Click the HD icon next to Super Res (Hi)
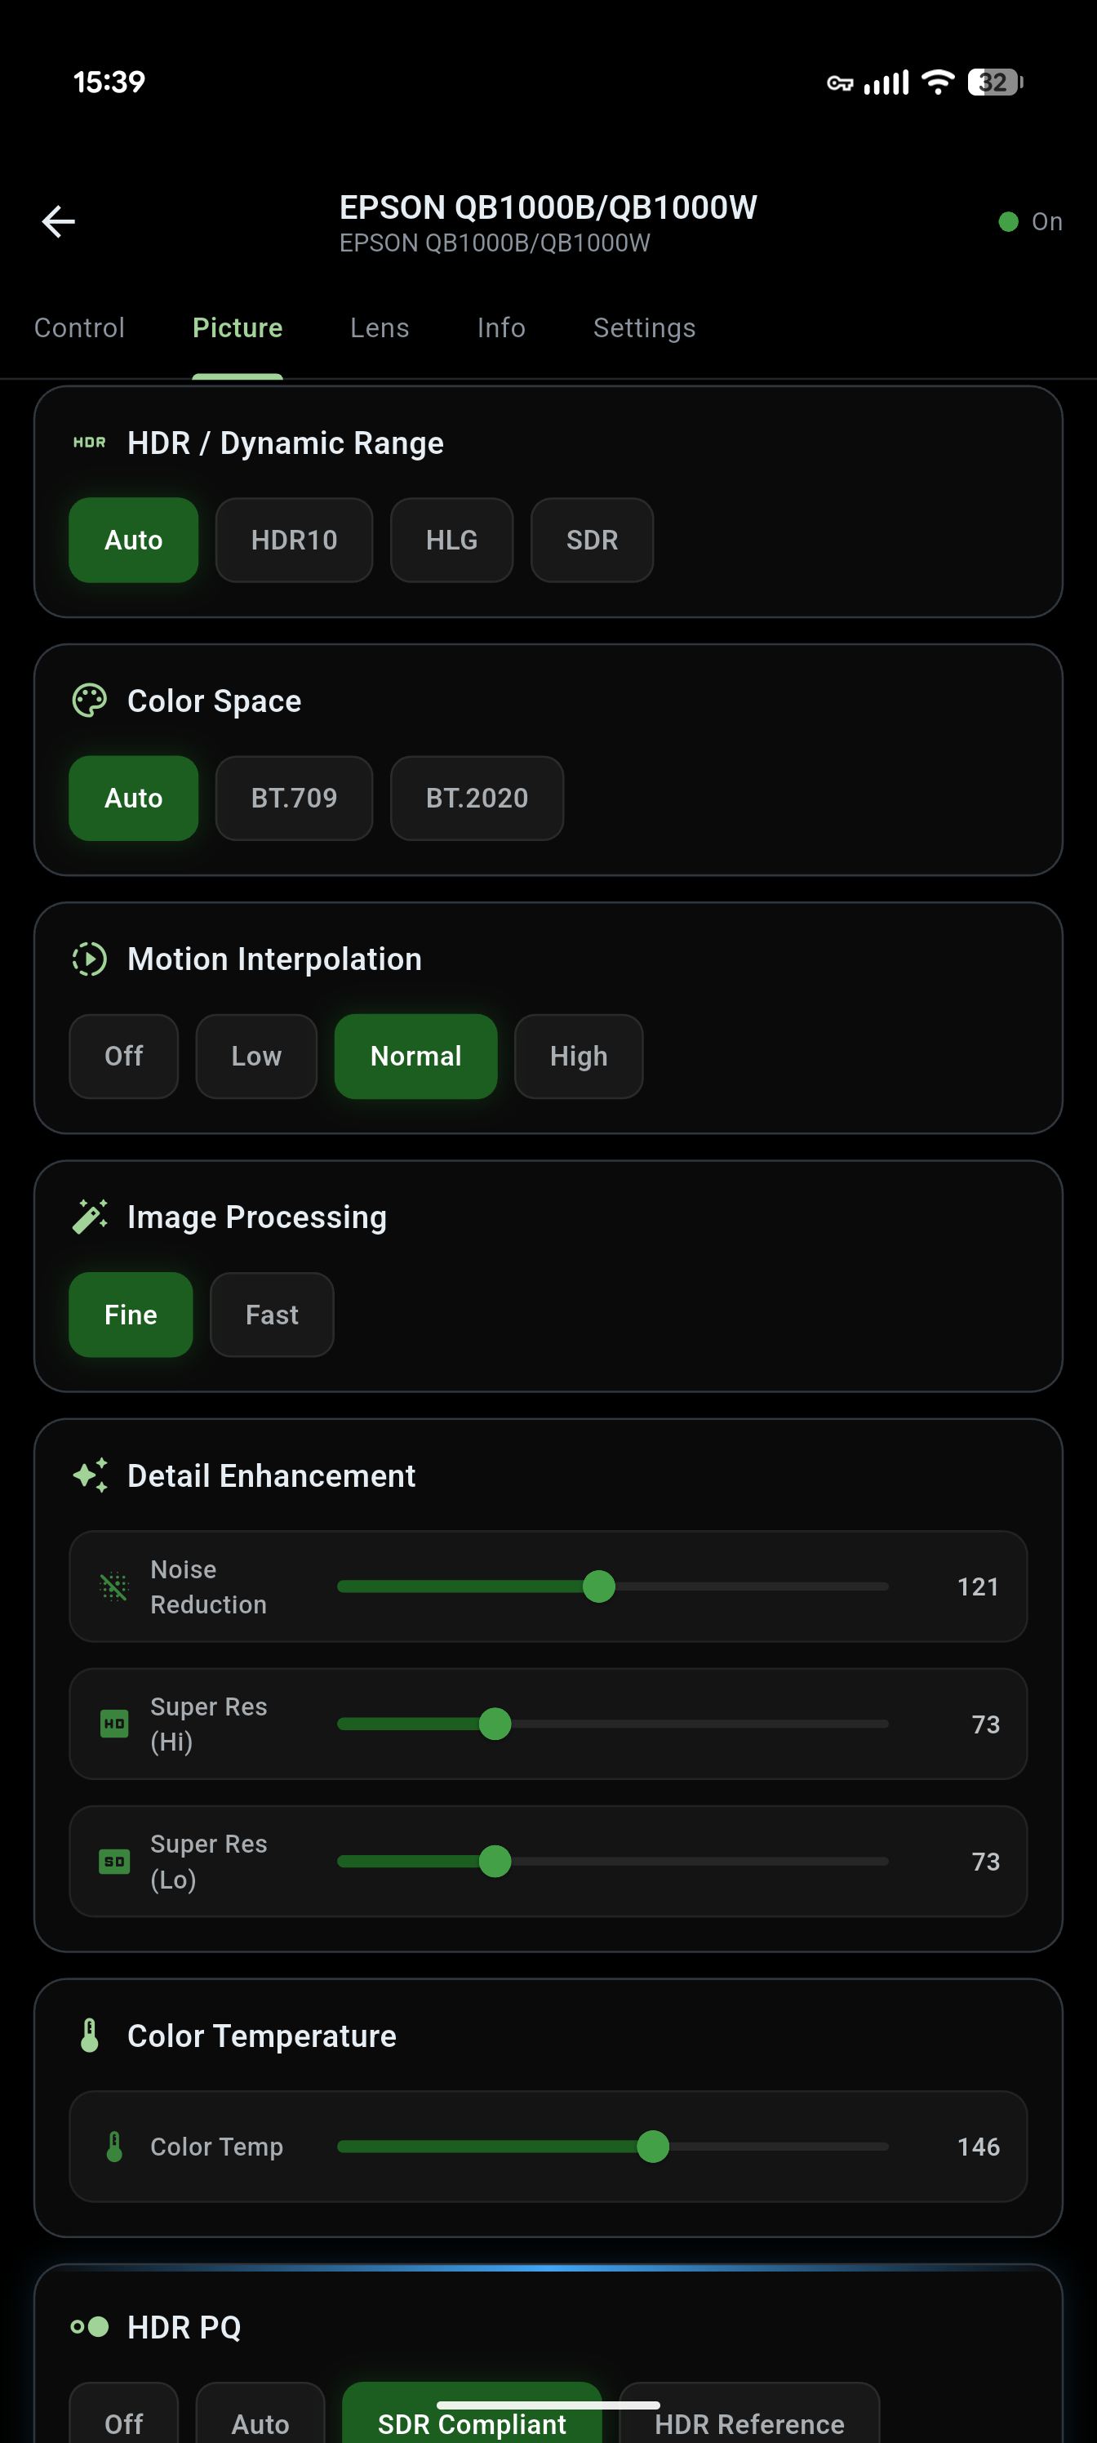This screenshot has height=2443, width=1097. click(113, 1723)
